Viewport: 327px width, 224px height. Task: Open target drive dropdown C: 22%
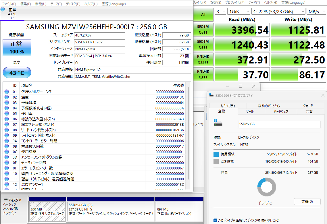(x=279, y=12)
